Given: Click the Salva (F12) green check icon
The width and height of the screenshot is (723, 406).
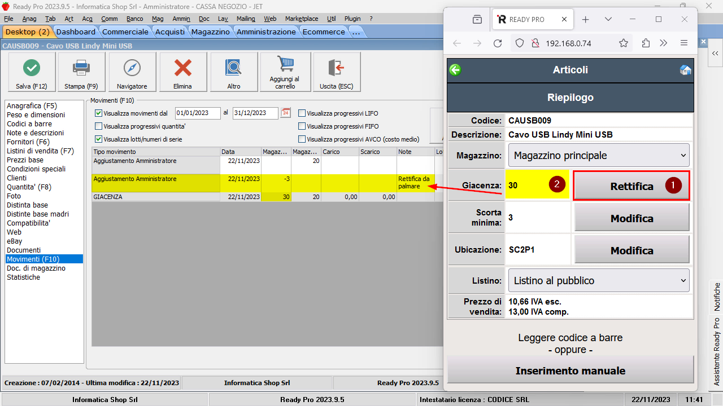Looking at the screenshot, I should (x=31, y=68).
